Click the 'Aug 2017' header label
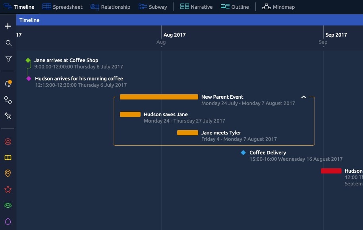 (174, 35)
